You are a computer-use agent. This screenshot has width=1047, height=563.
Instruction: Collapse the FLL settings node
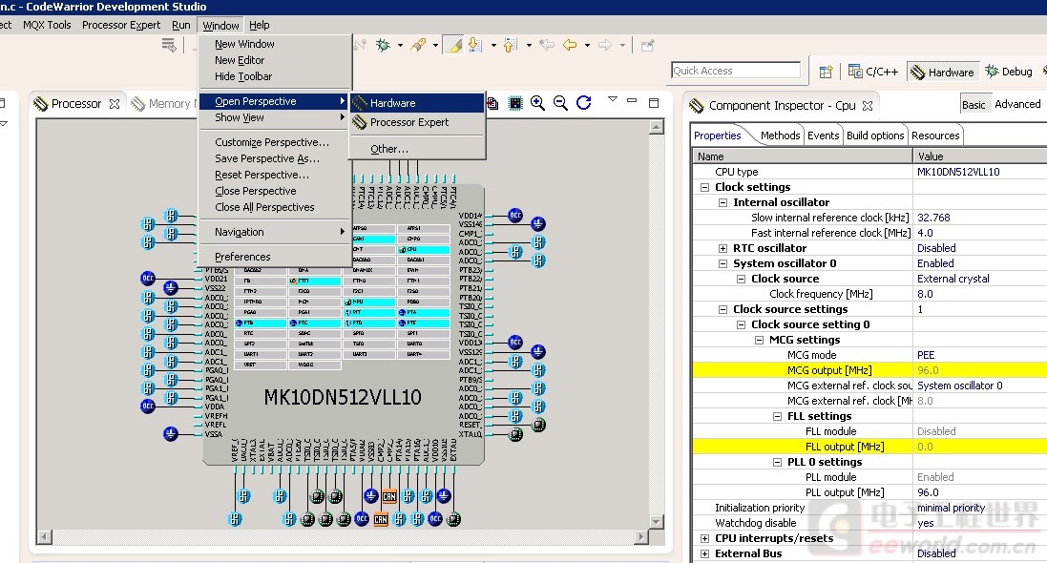[777, 417]
